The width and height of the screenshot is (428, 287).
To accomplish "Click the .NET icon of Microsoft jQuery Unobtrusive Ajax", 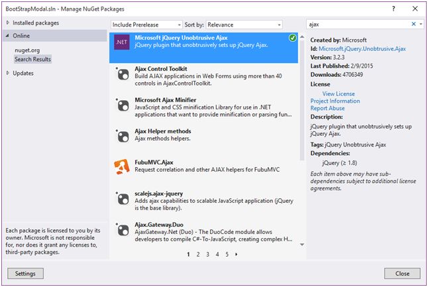I will pyautogui.click(x=122, y=42).
